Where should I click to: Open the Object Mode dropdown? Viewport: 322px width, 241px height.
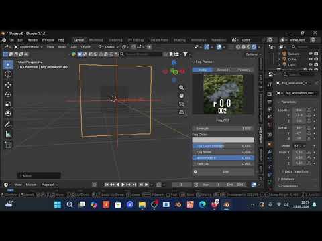tap(28, 47)
